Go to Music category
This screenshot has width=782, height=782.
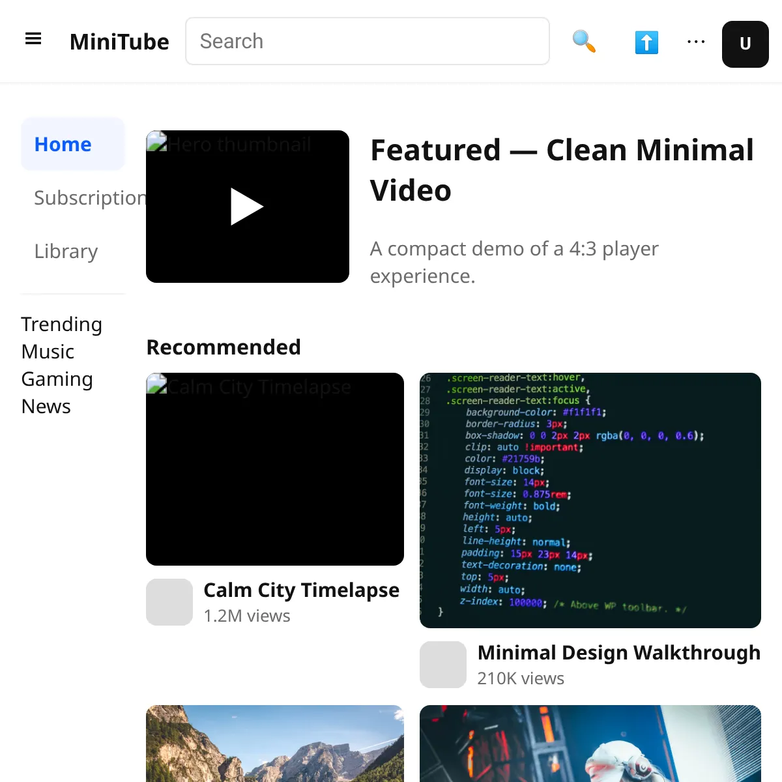coord(48,351)
